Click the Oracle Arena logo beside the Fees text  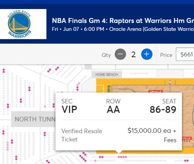coord(187,140)
